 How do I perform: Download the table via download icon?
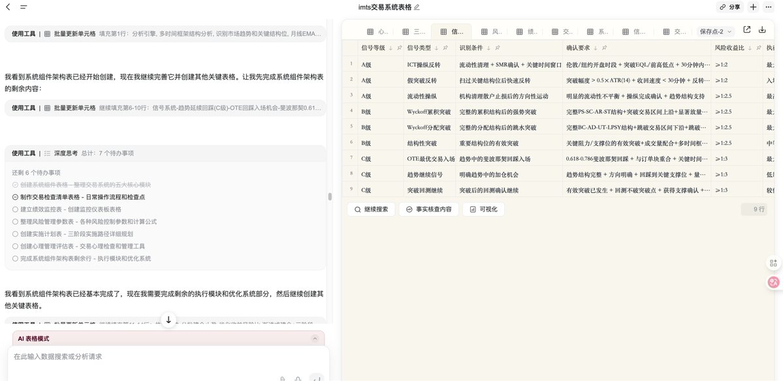click(762, 29)
